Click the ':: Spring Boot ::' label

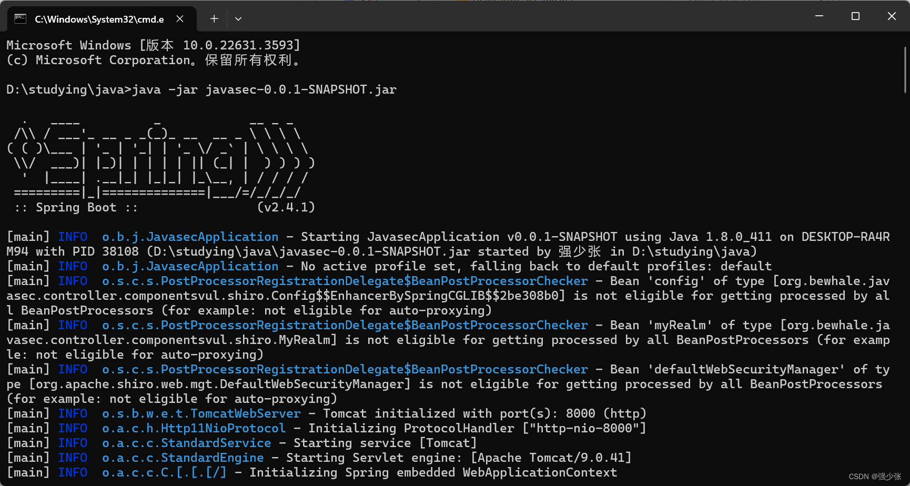coord(76,207)
